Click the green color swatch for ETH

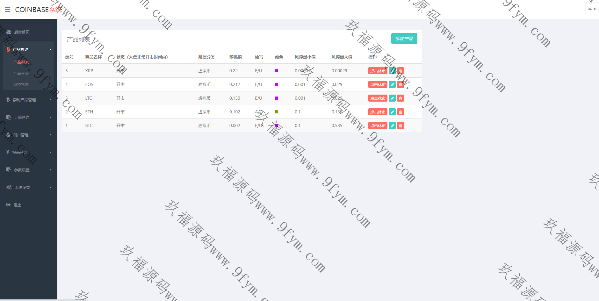coord(277,112)
